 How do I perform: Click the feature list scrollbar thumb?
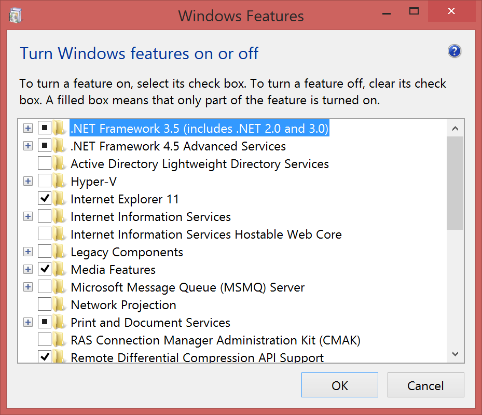(455, 183)
